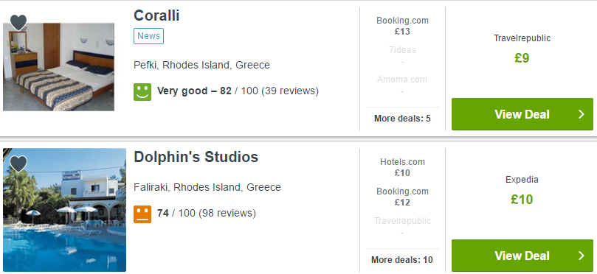Select the News tag under Coralli

tap(148, 36)
